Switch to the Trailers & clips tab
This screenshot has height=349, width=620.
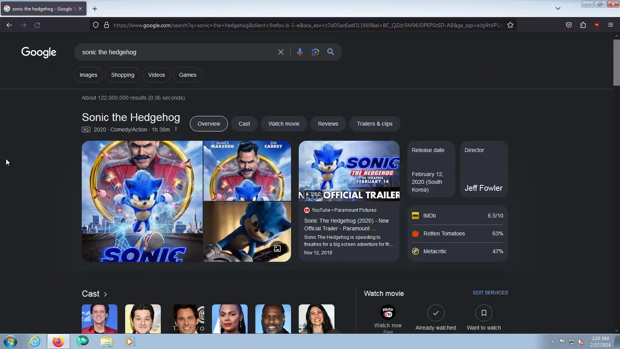click(x=375, y=124)
